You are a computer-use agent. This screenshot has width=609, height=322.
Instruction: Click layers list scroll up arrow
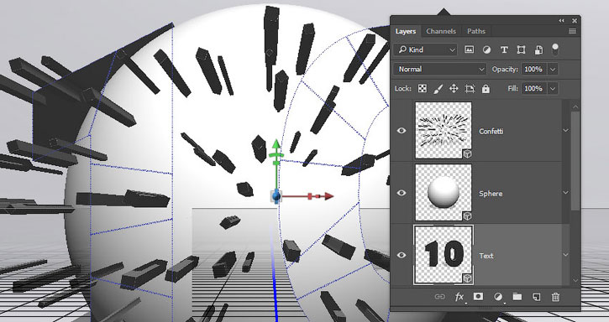pos(575,106)
